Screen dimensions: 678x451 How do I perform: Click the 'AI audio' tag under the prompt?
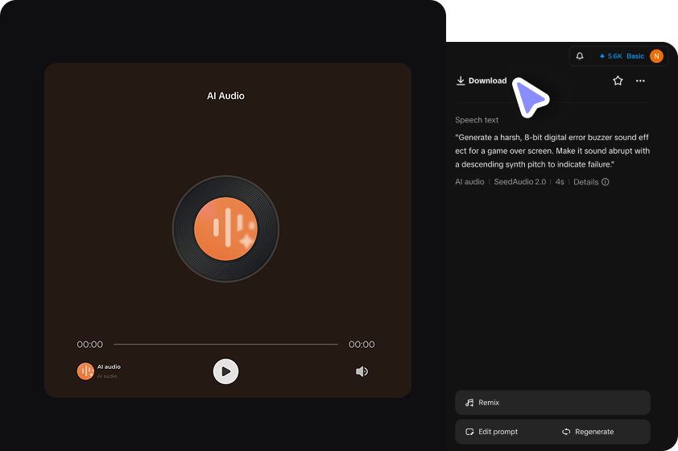pyautogui.click(x=469, y=182)
